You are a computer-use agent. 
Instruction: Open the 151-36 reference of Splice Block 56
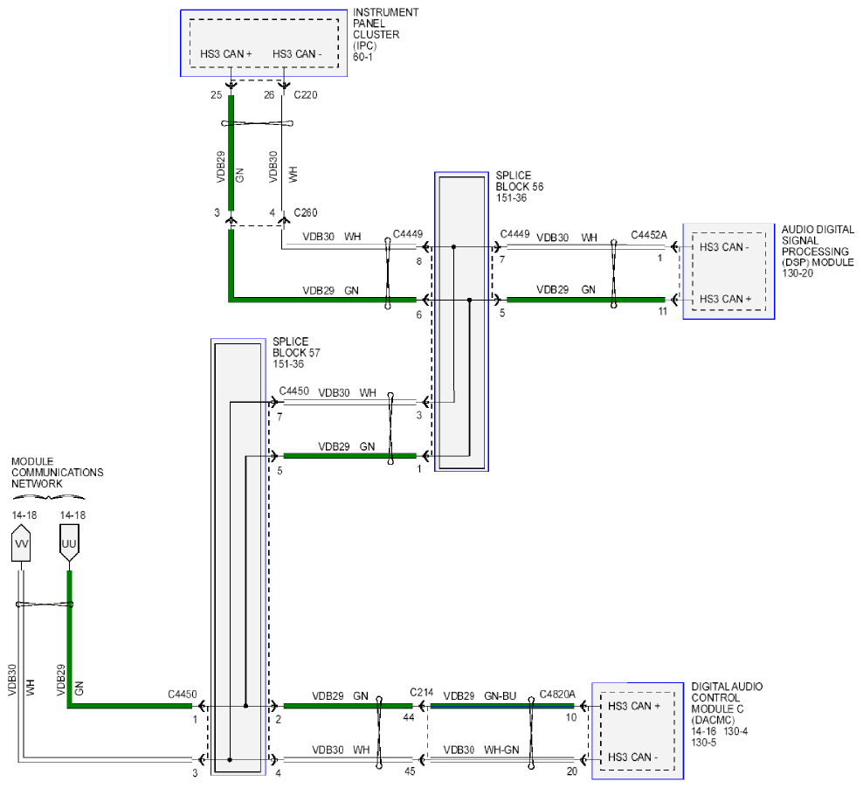pos(511,198)
